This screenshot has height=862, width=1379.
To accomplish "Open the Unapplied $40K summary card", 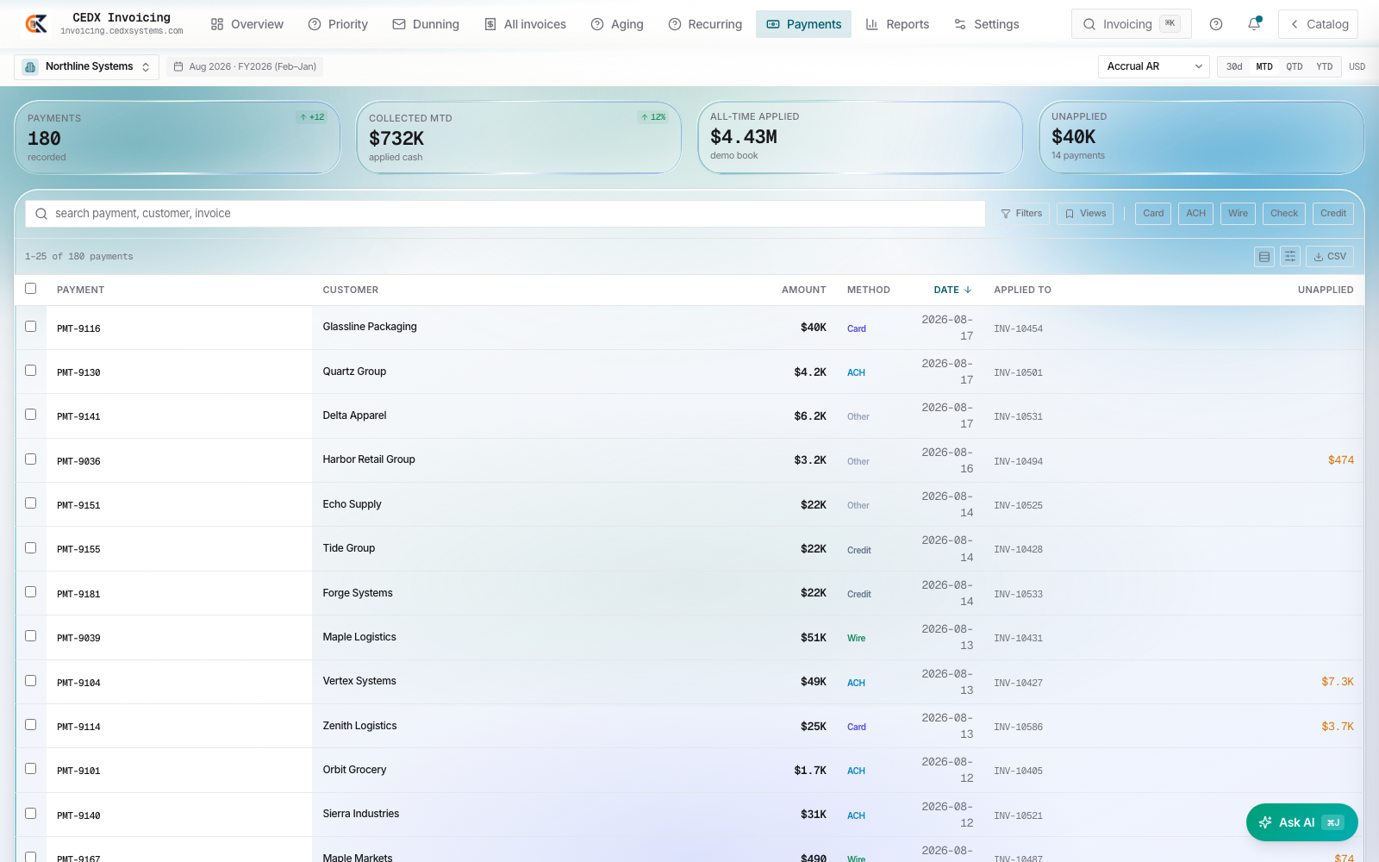I will (1201, 137).
